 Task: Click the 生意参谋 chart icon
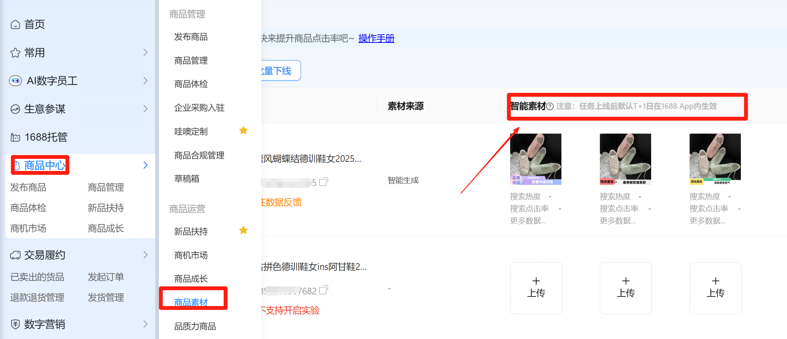[15, 109]
